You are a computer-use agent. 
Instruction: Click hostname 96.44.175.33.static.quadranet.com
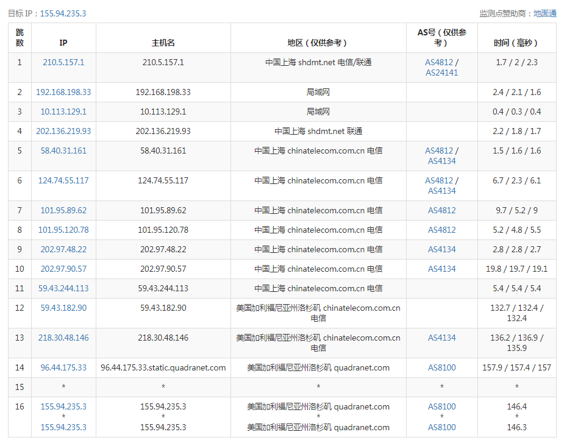(163, 367)
